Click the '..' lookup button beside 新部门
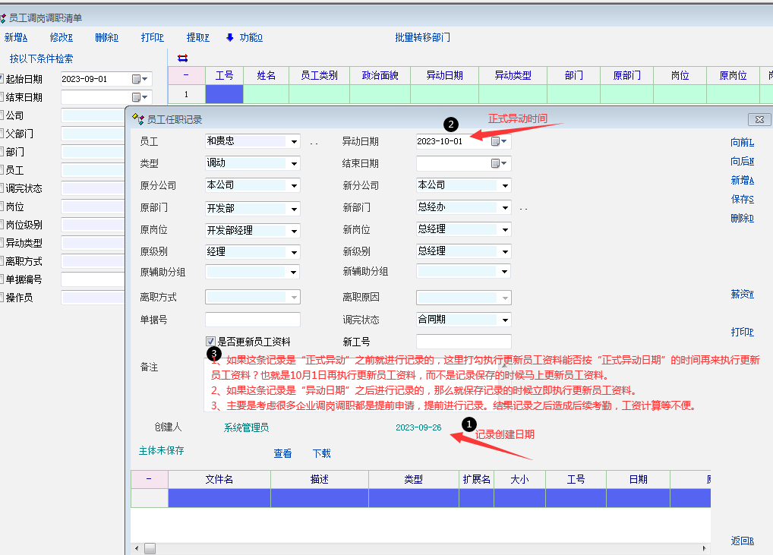773x555 pixels. [523, 208]
